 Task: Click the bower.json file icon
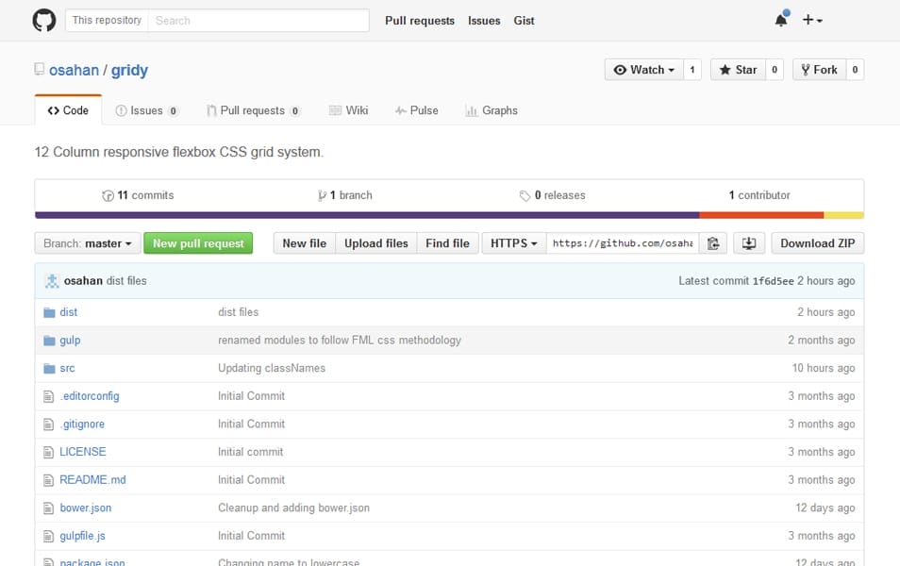pos(49,508)
